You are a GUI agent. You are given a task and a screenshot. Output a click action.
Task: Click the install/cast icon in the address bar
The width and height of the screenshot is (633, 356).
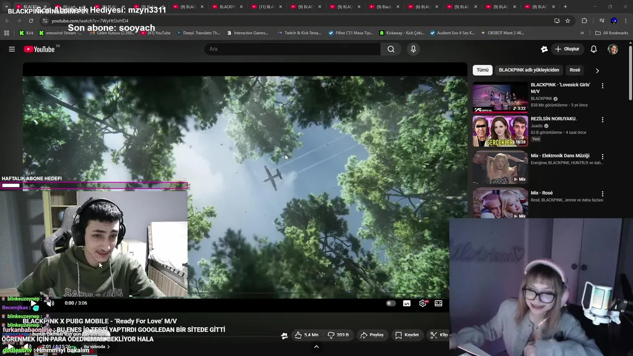(x=557, y=21)
